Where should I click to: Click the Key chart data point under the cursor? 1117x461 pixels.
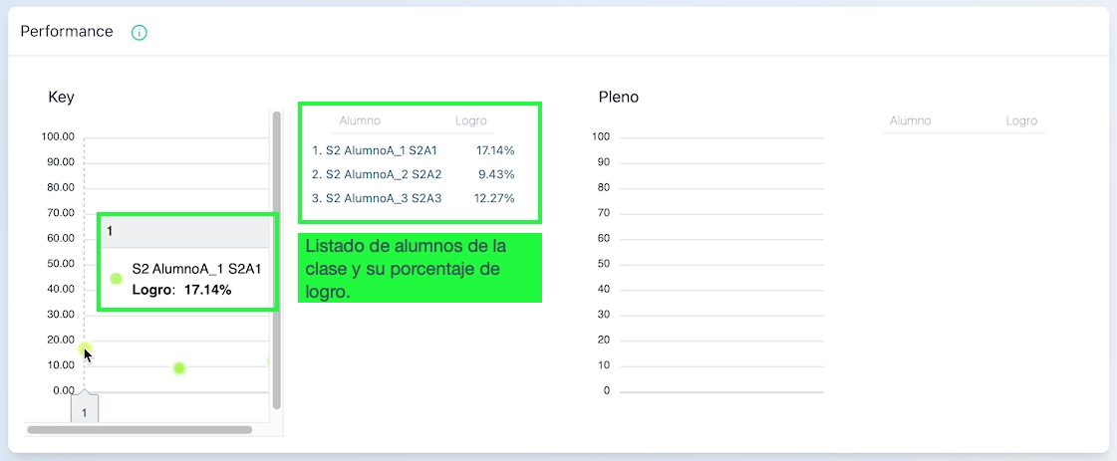pos(85,348)
